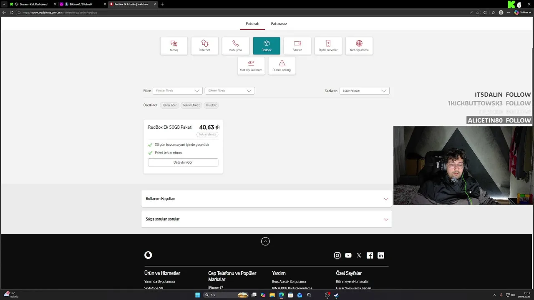Select the Yurt dışı kullanım category

tap(251, 66)
